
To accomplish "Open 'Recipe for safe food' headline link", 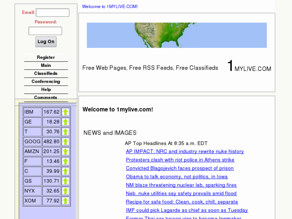I will coord(182,202).
